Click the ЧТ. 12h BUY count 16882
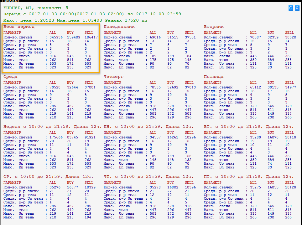The width and height of the screenshot is (302, 225). 173,187
